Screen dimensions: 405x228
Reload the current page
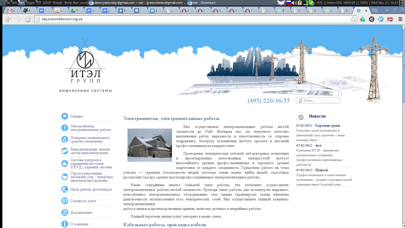tap(28, 19)
